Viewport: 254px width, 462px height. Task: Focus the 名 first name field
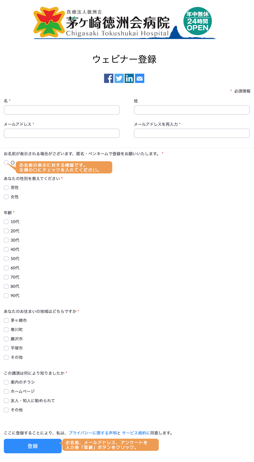tap(62, 110)
